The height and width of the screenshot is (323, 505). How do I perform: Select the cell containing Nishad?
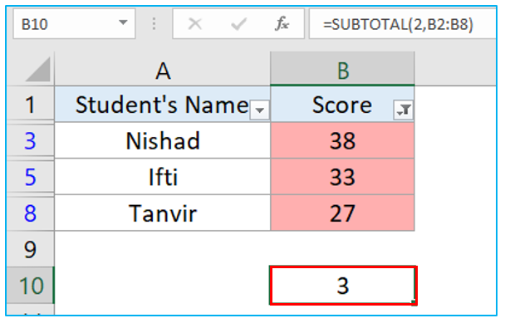coord(163,140)
